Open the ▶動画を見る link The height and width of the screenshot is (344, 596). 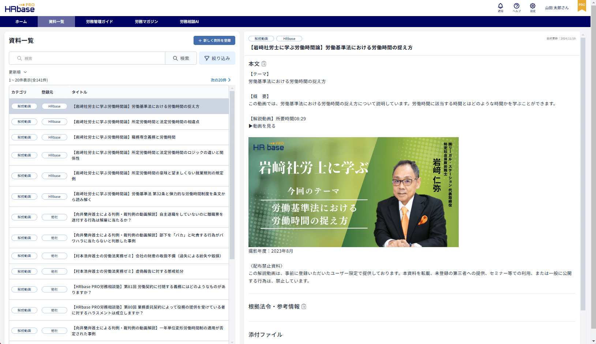262,126
